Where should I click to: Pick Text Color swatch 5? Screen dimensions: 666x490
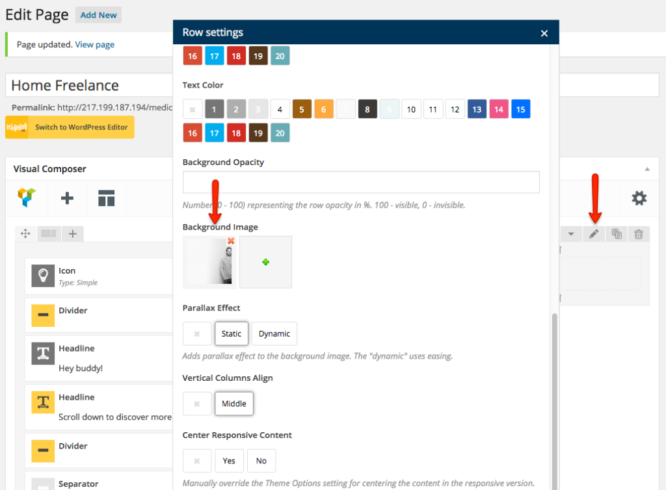302,109
